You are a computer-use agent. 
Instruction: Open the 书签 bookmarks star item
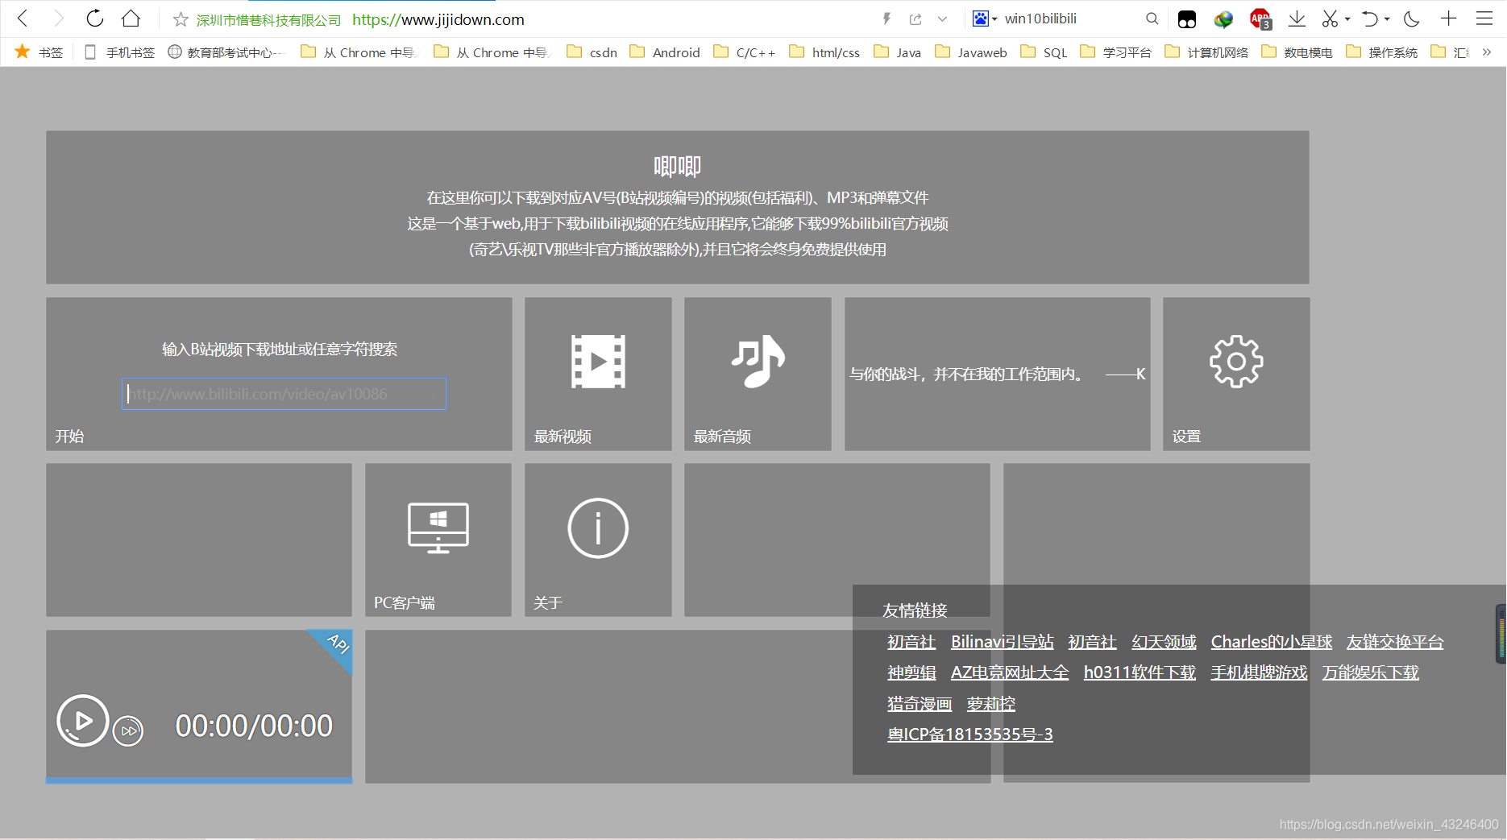click(x=39, y=52)
